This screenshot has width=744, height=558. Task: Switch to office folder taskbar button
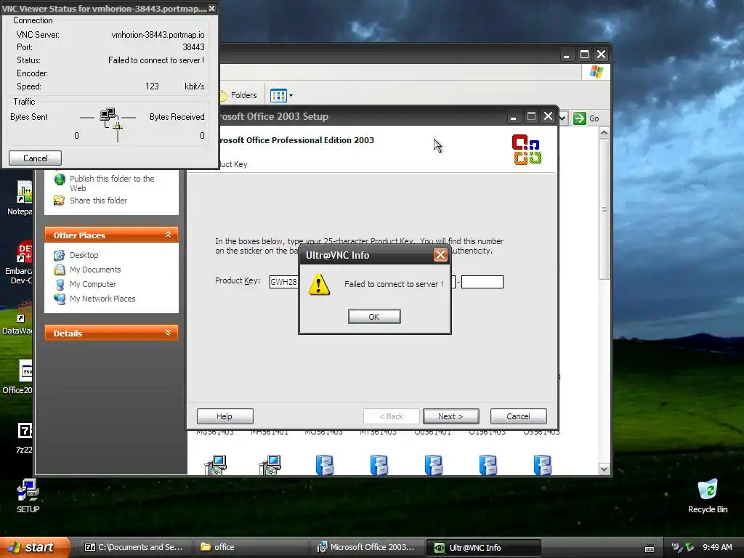click(251, 547)
